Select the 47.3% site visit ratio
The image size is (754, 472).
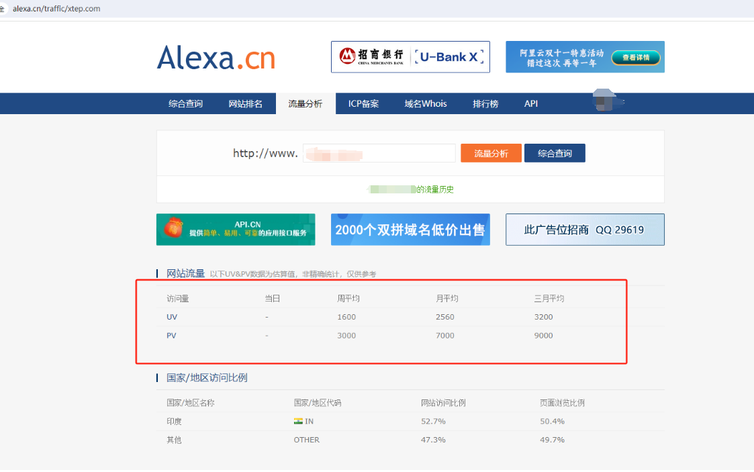point(433,440)
